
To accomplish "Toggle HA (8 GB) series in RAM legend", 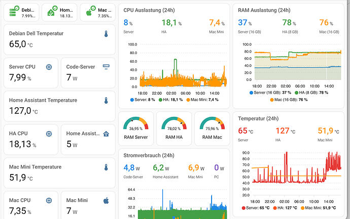I will pyautogui.click(x=311, y=93).
